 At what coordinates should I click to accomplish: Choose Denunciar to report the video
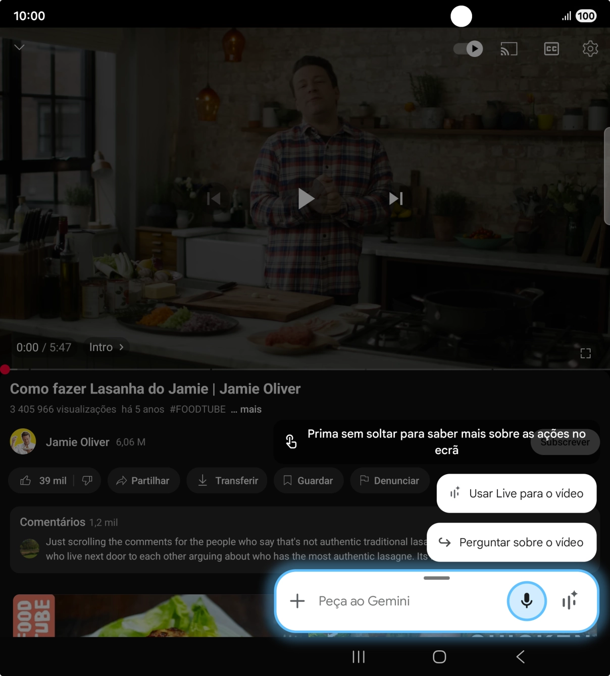[x=390, y=480]
